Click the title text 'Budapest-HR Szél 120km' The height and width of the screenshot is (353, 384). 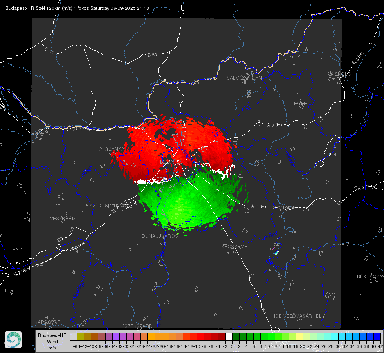(x=33, y=8)
